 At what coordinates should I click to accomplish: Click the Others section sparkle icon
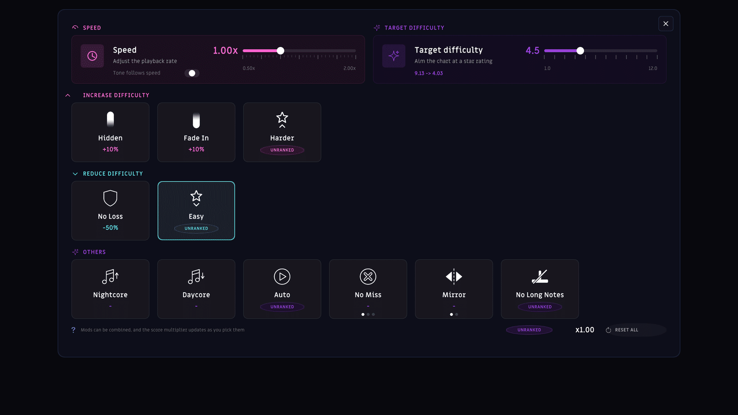click(x=75, y=252)
